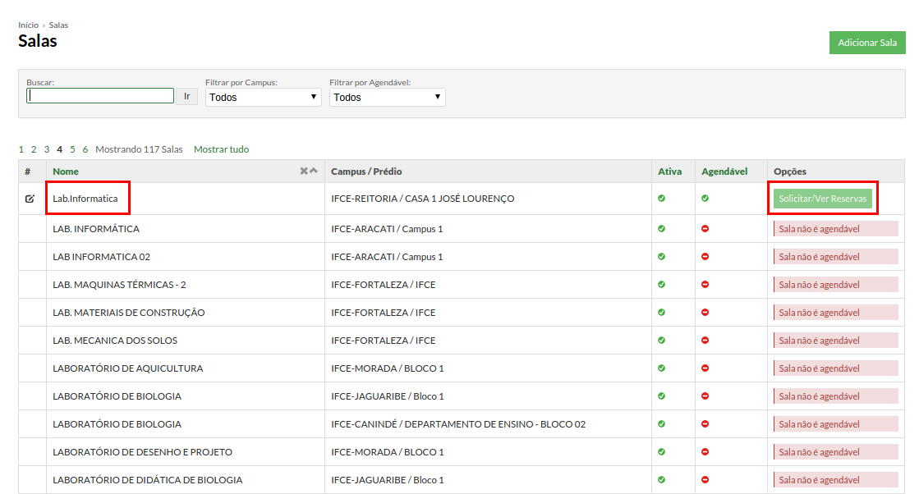The image size is (919, 494).
Task: Sort by the Ativa column header
Action: tap(670, 172)
